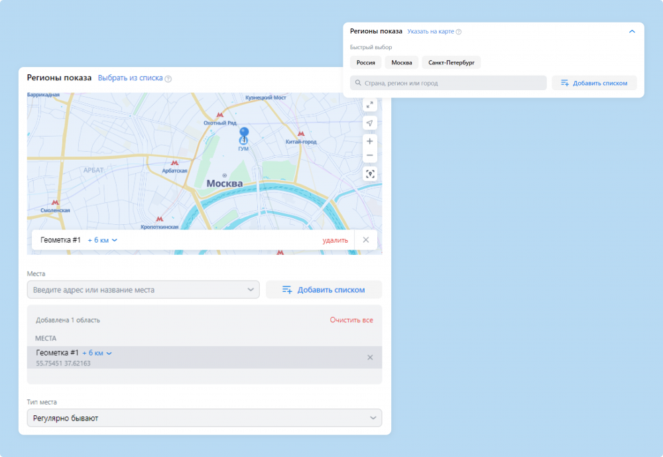Focus the Страна, регион или город search field
Image resolution: width=663 pixels, height=457 pixels.
click(x=448, y=83)
